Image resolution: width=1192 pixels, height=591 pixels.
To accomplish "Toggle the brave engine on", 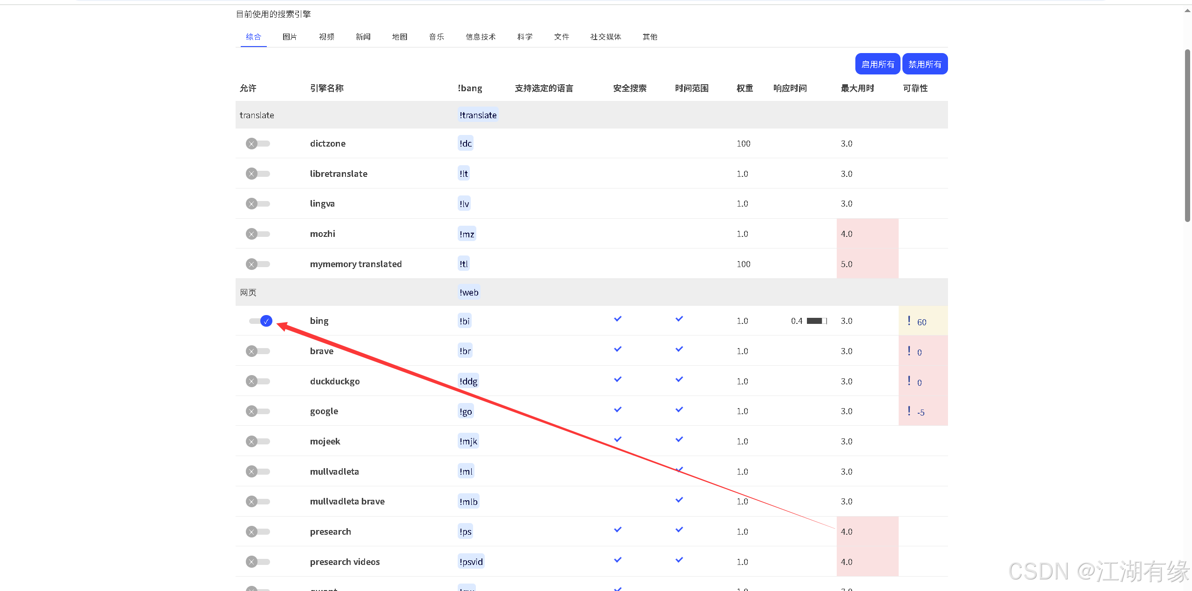I will tap(257, 351).
